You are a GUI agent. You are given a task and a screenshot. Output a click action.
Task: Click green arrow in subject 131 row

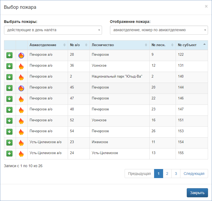point(9,66)
